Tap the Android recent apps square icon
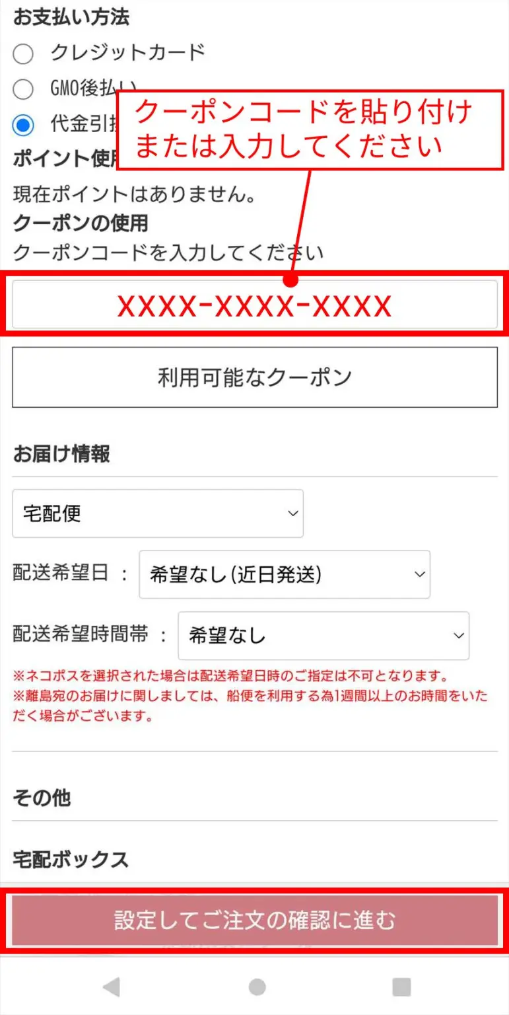This screenshot has height=1015, width=509. [x=401, y=987]
